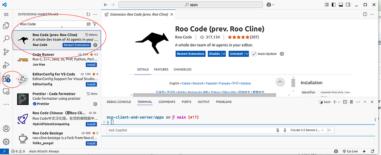Open the Manage gear in activity bar
Image resolution: width=381 pixels, height=155 pixels.
point(6,142)
